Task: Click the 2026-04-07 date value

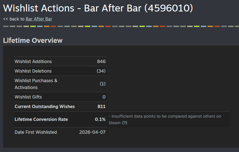Action: (x=92, y=132)
